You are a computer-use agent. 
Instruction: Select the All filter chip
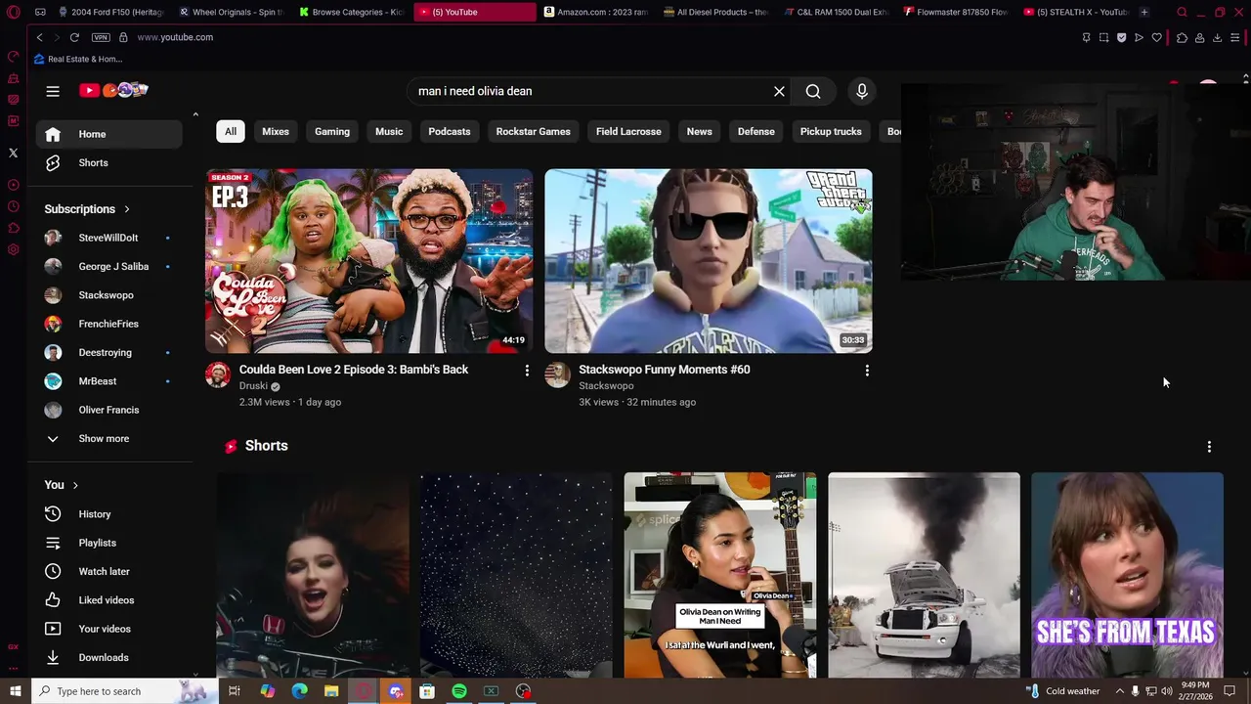point(231,131)
